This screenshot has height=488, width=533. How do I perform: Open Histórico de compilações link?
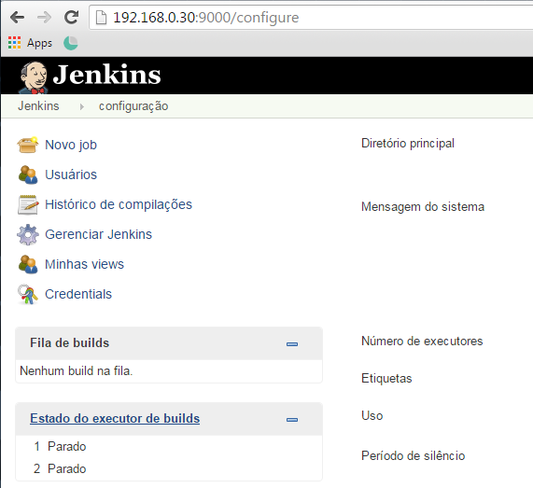pos(119,204)
